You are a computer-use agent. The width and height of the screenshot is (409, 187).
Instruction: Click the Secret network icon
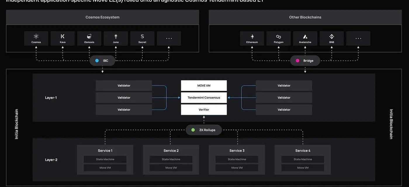(142, 36)
